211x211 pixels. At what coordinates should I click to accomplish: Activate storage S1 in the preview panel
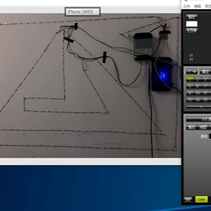[x=191, y=55]
